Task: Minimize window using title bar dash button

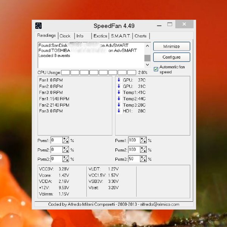Action: [159, 26]
